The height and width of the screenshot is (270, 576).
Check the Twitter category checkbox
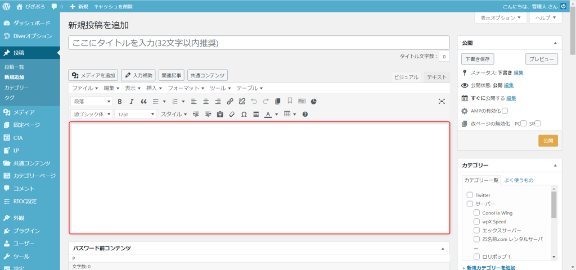(470, 195)
